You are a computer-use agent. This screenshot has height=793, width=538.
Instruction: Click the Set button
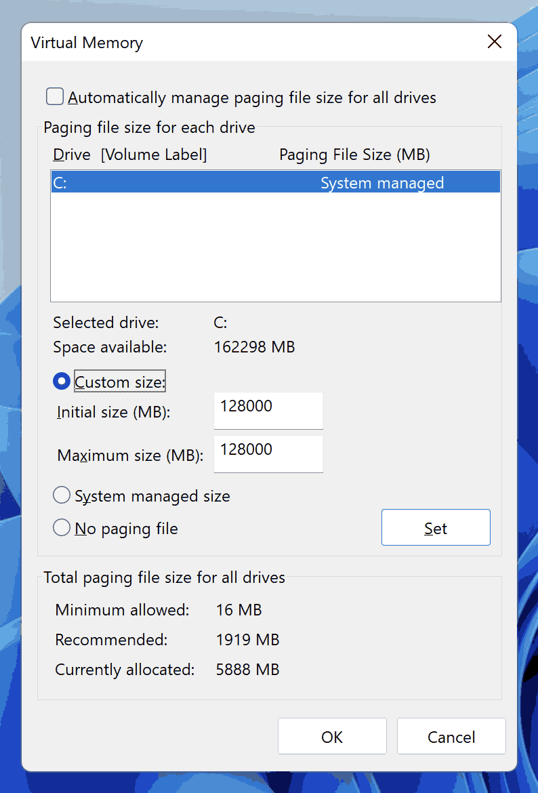(436, 527)
